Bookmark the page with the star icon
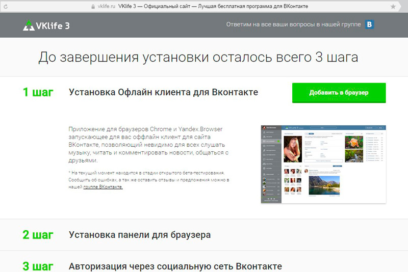This screenshot has height=272, width=408. coord(393,7)
